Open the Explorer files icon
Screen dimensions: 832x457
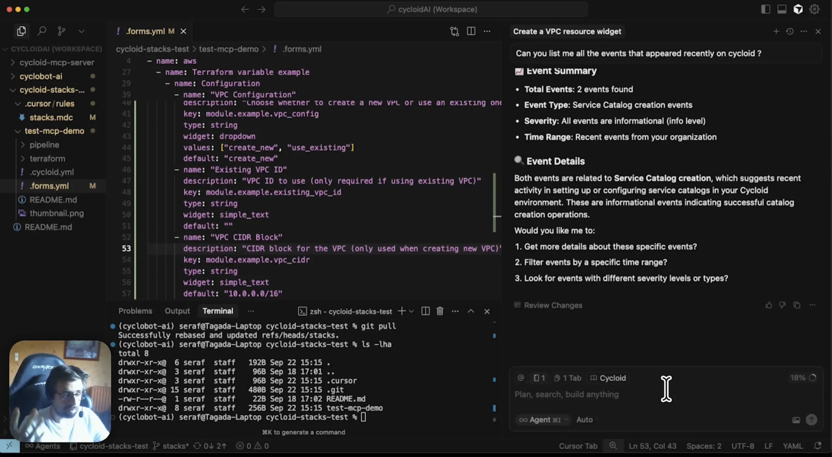[21, 31]
